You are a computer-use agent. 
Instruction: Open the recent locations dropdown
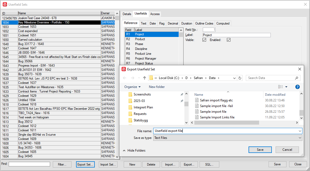pos(139,78)
